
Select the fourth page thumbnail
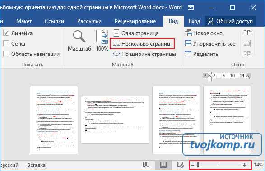pyautogui.click(x=227, y=120)
